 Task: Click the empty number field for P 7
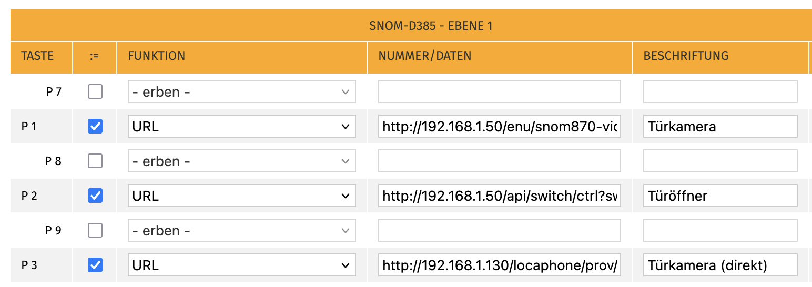coord(499,92)
